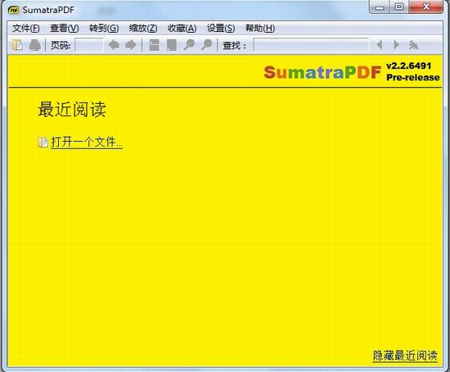Click the SumatraPDF colorful logo
Screen dimensions: 450x372
click(x=322, y=72)
